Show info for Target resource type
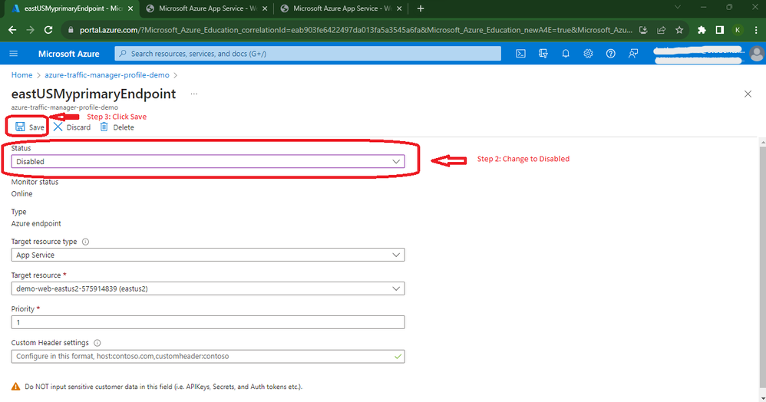The width and height of the screenshot is (766, 402). coord(85,242)
